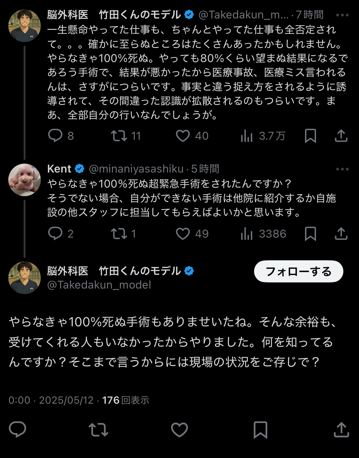Reply to the first tweet with 8 comments
Image resolution: width=359 pixels, height=458 pixels.
point(56,136)
